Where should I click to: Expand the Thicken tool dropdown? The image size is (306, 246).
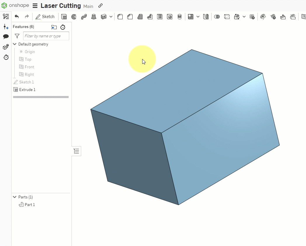point(111,17)
